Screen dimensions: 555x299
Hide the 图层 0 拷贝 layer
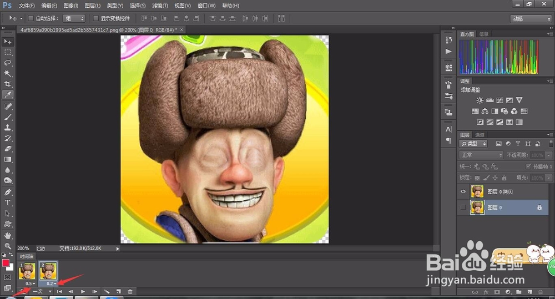463,191
